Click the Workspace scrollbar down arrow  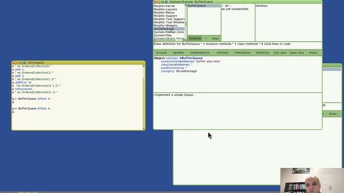[x=144, y=129]
